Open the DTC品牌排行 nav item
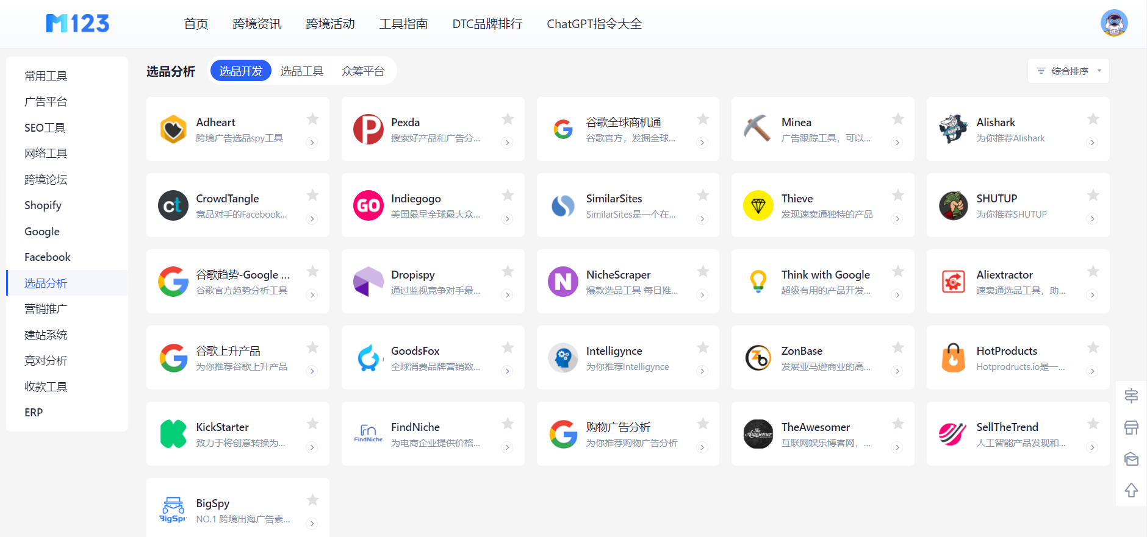The image size is (1147, 537). click(x=487, y=24)
